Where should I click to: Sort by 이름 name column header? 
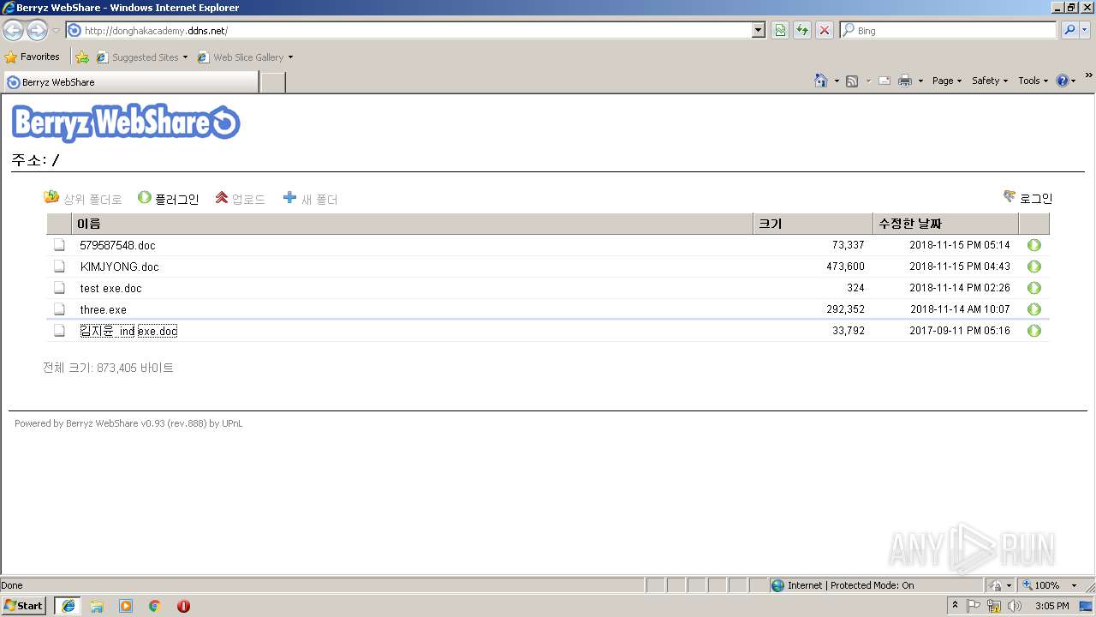(412, 224)
